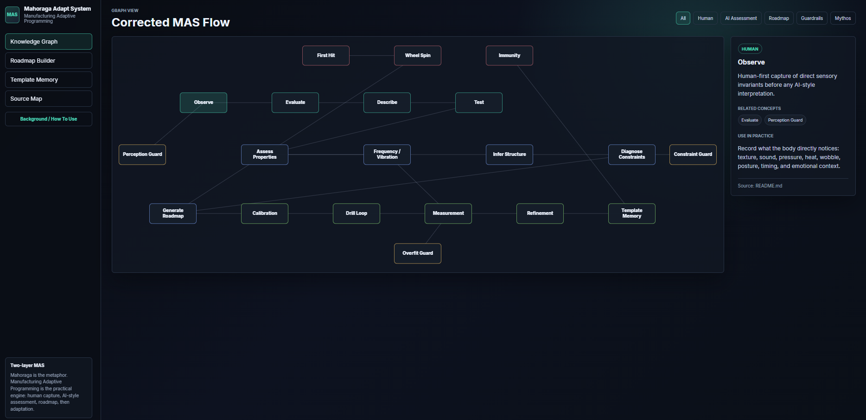Viewport: 866px width, 420px height.
Task: Select the Drill Loop node
Action: [357, 213]
